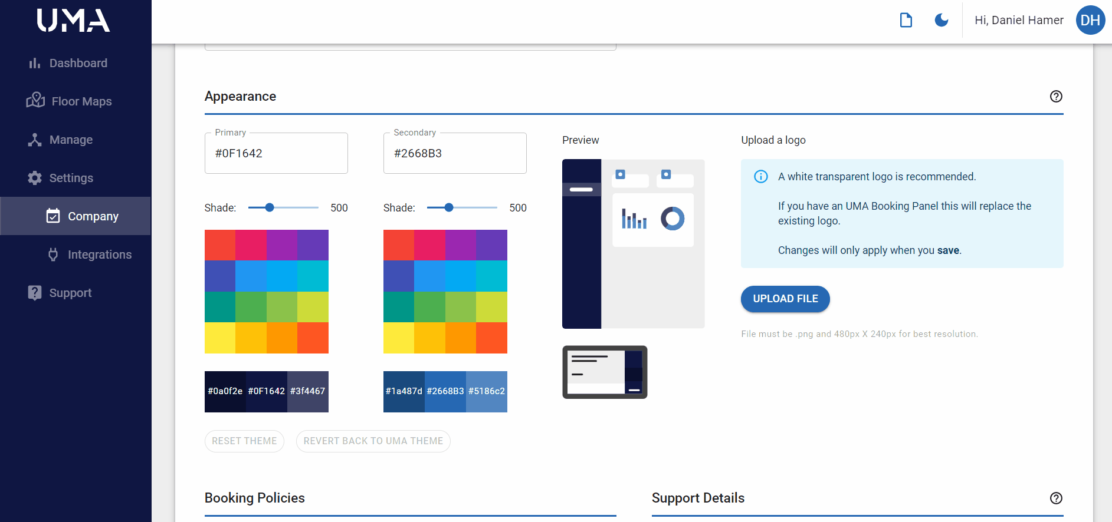Screen dimensions: 1112x522
Task: Choose the #5186c2 secondary shade swatch
Action: [x=487, y=392]
